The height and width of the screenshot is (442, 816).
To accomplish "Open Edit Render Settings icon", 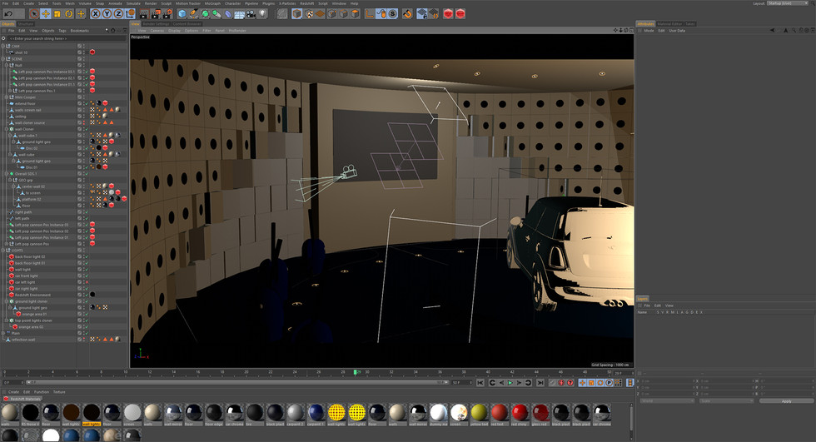I will pos(167,14).
